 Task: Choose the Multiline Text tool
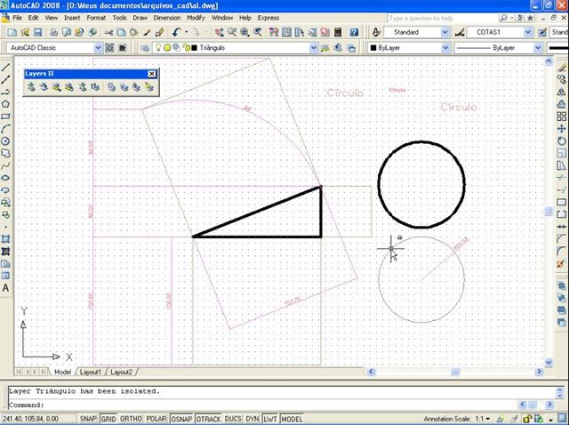coord(6,288)
